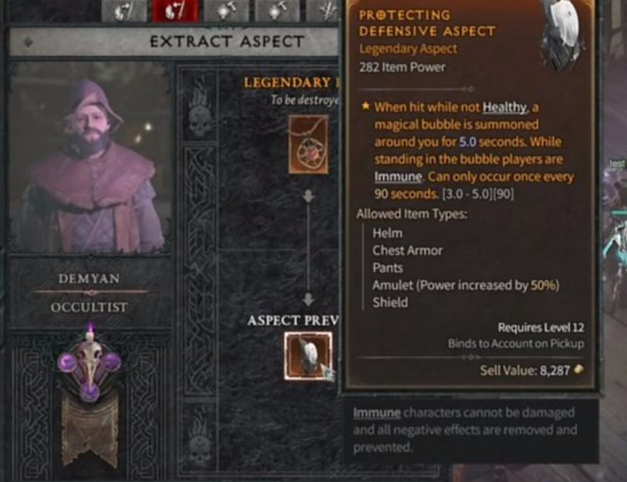
Task: Open the partially visible fifth tab at the right
Action: (323, 11)
